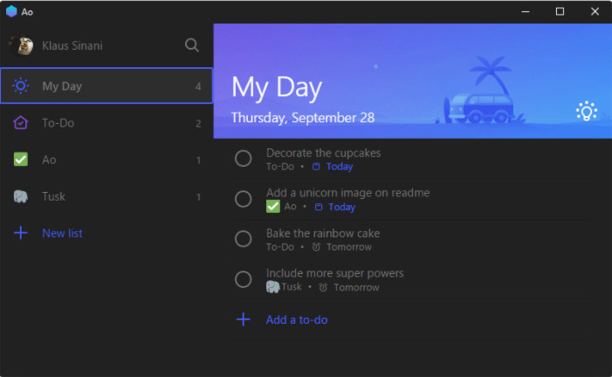Maximize the Ao window
Screen dimensions: 612x377
coord(560,11)
